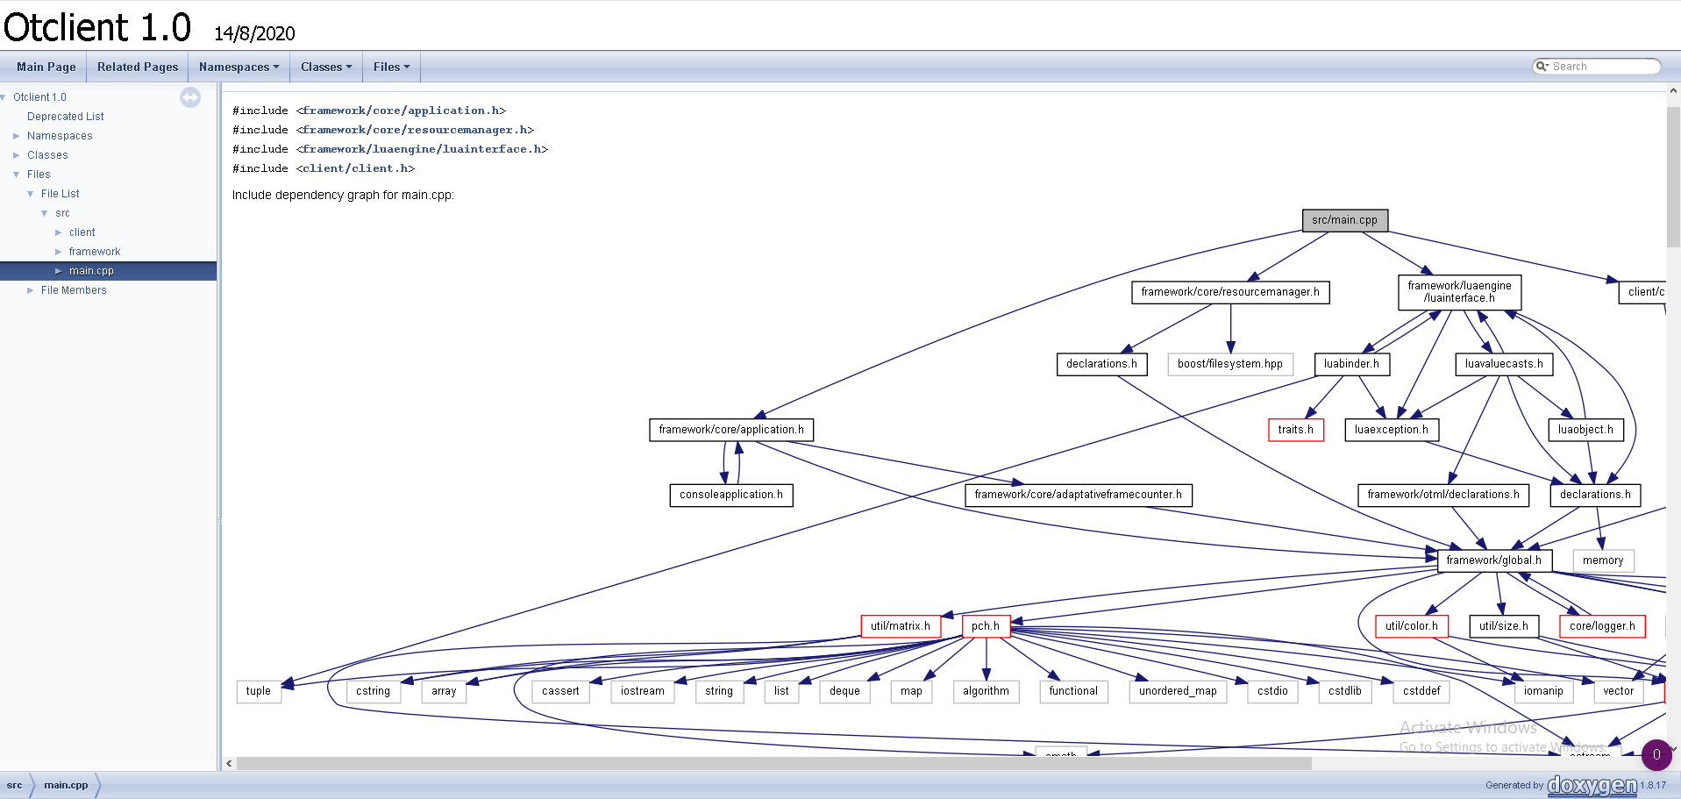The width and height of the screenshot is (1681, 799).
Task: Open framework/core/application.h include link
Action: point(401,111)
